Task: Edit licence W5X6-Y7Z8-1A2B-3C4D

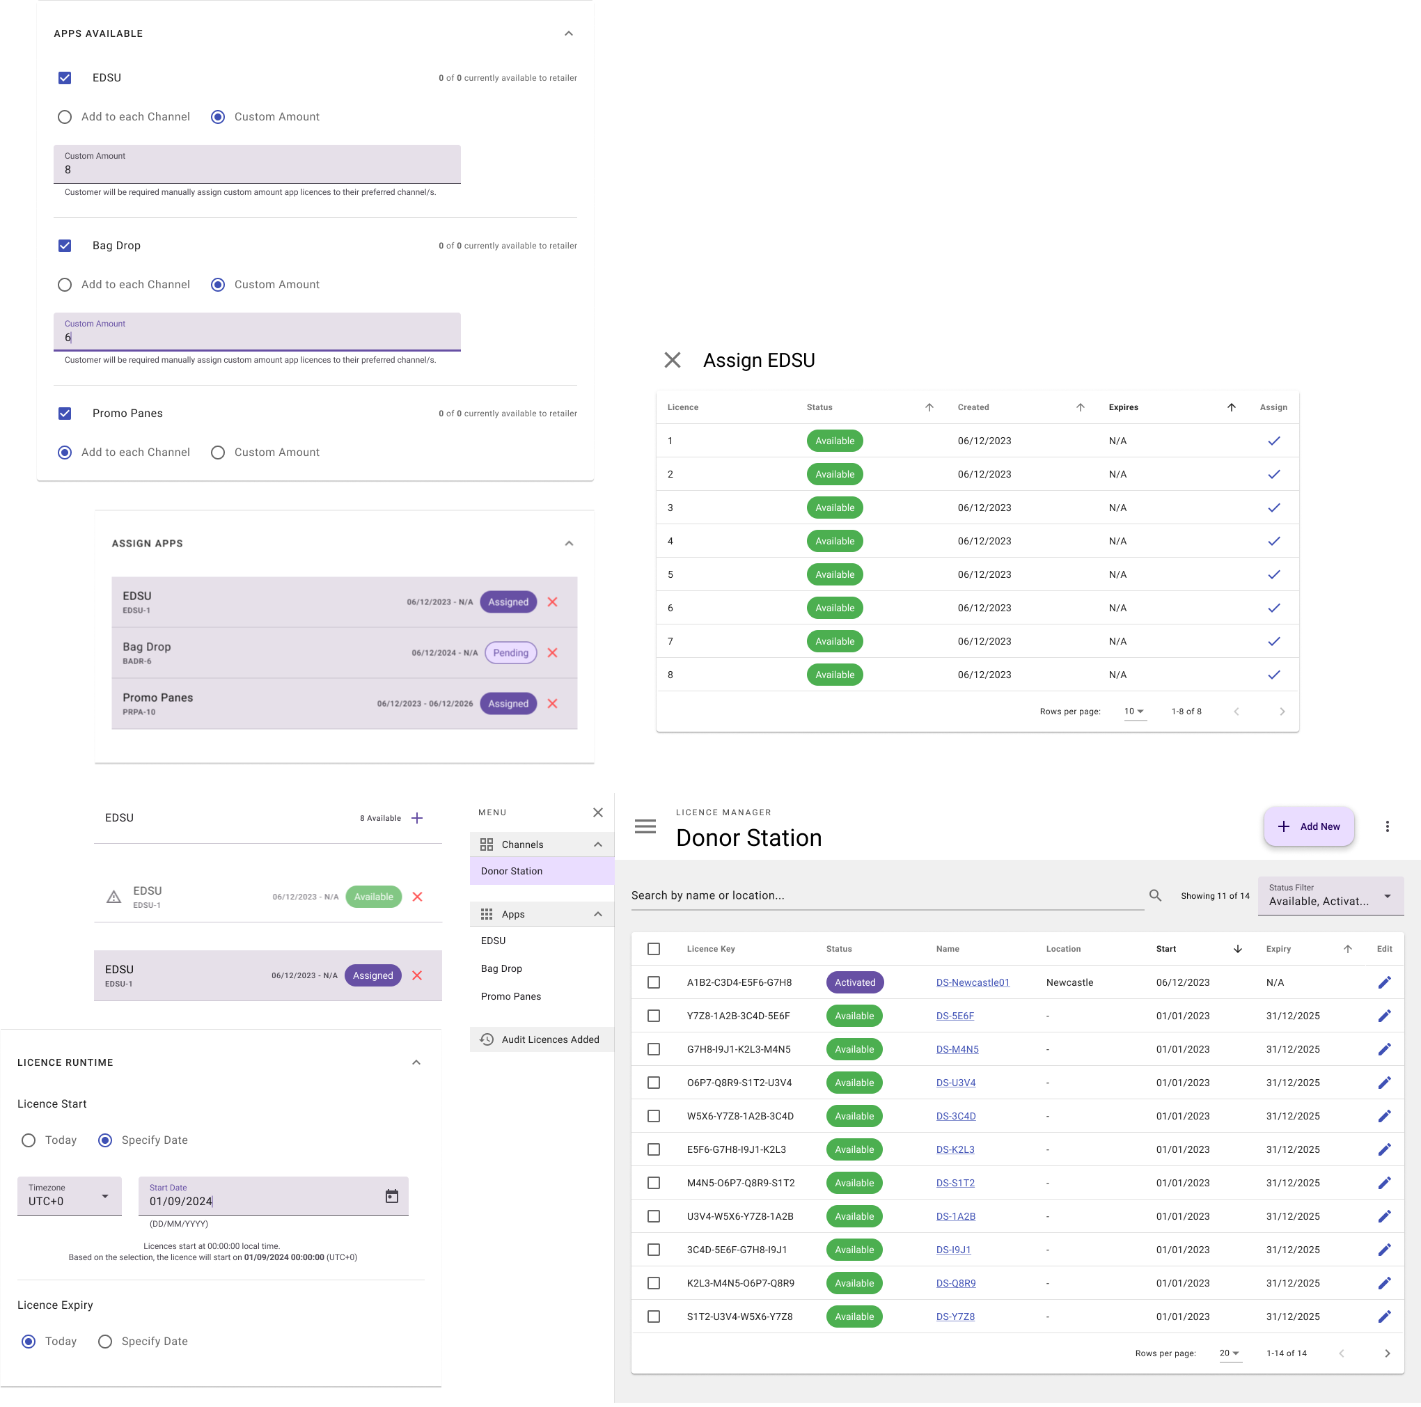Action: tap(1384, 1116)
